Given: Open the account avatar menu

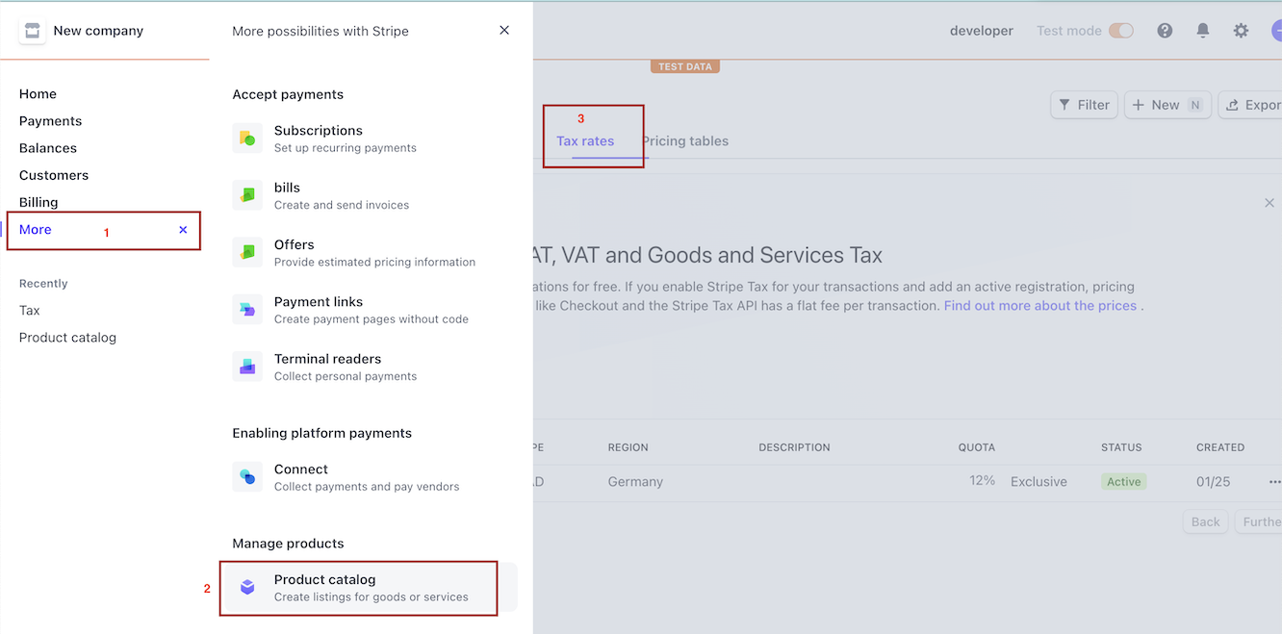Looking at the screenshot, I should pyautogui.click(x=1277, y=30).
